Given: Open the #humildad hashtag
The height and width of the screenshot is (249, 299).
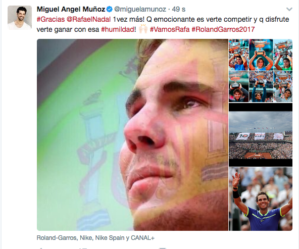Looking at the screenshot, I should click(118, 29).
